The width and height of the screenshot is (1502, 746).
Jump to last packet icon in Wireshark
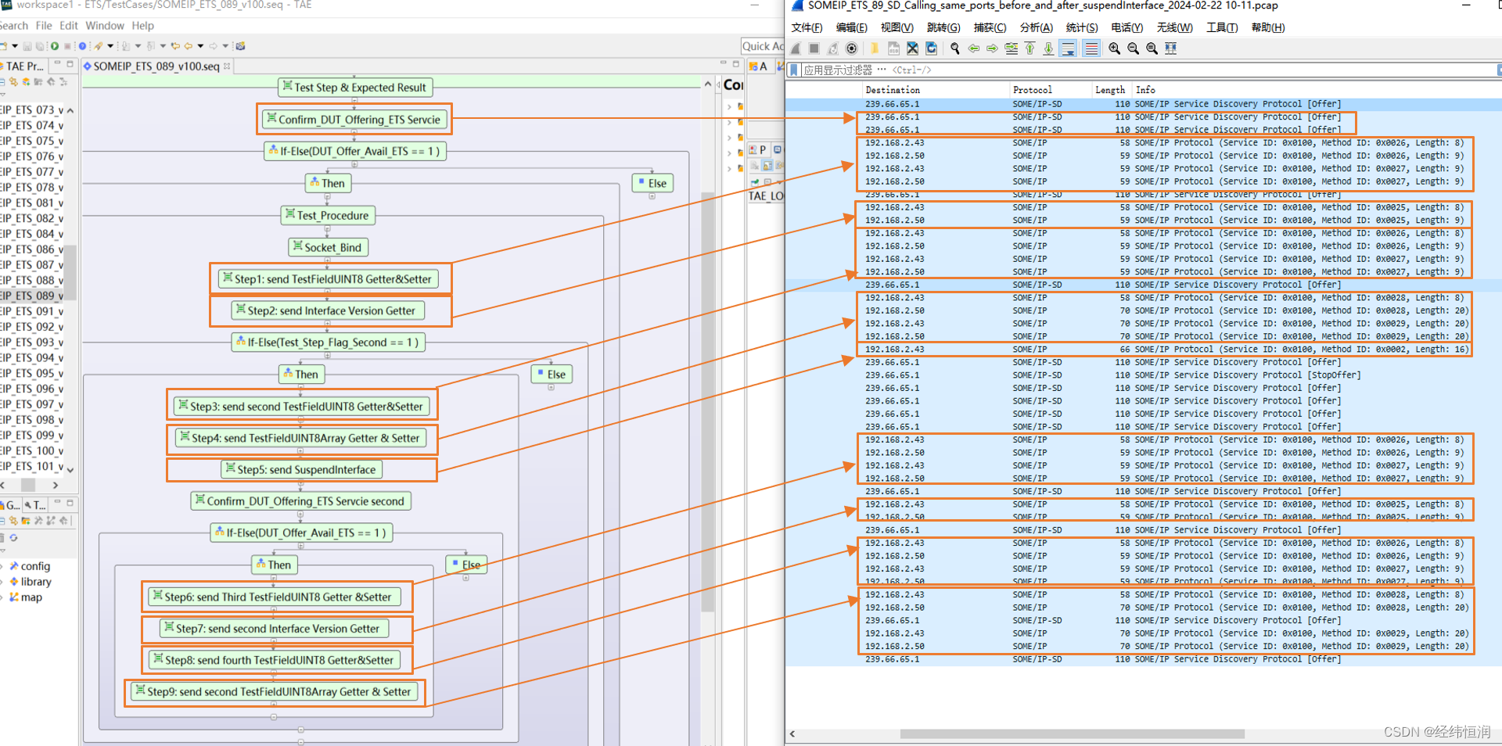[1048, 48]
